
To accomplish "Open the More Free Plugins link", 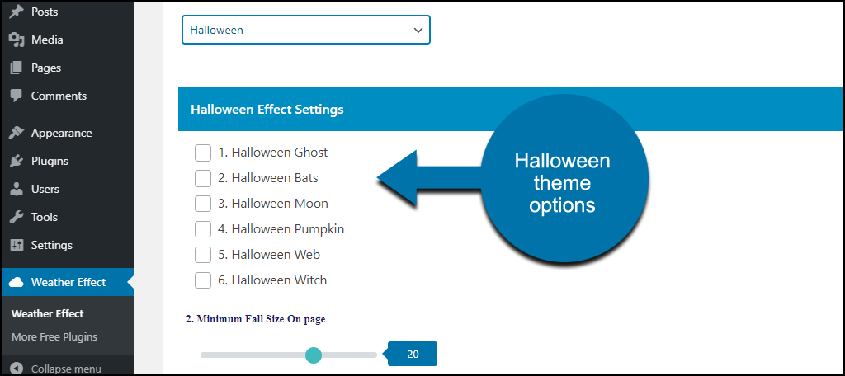I will (x=54, y=337).
